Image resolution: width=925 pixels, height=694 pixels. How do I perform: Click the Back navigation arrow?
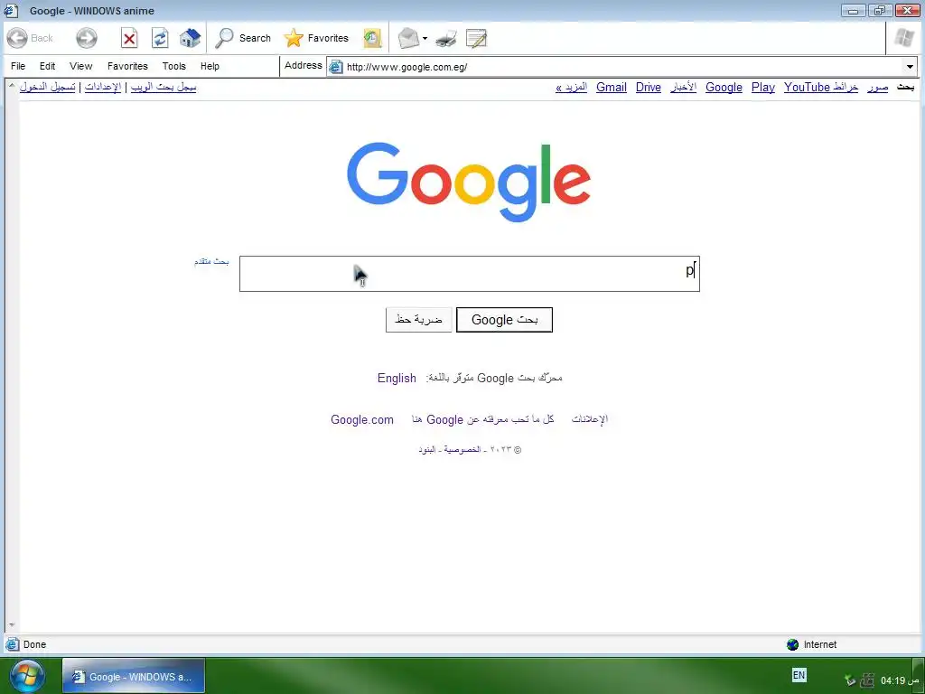(17, 38)
